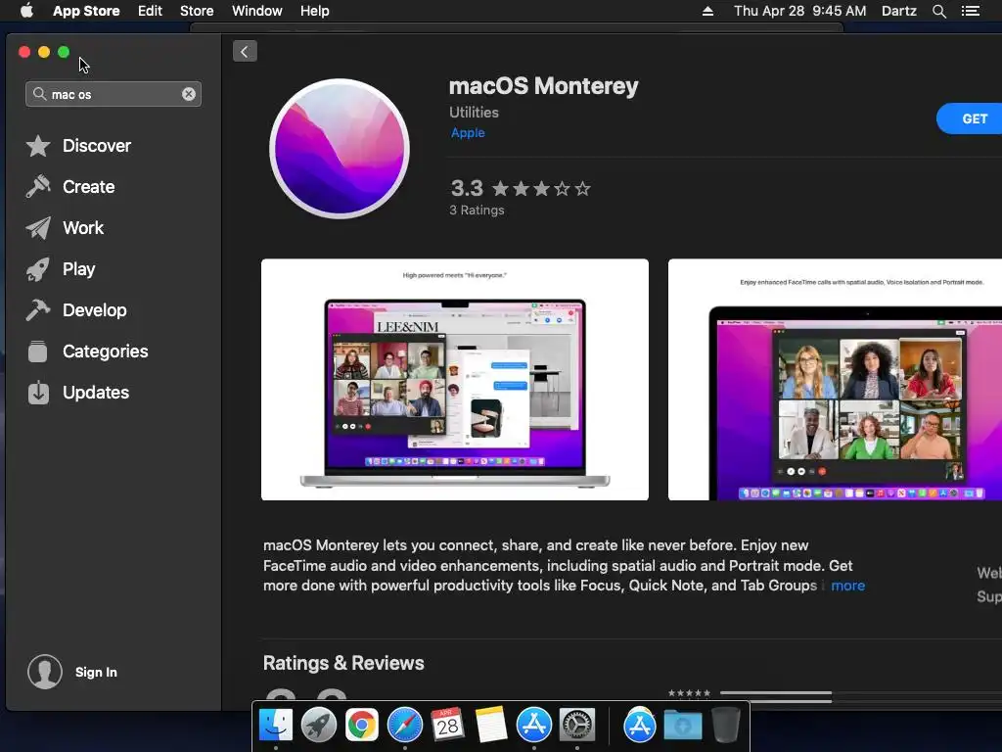
Task: Open the Play section rocket icon
Action: click(x=38, y=269)
